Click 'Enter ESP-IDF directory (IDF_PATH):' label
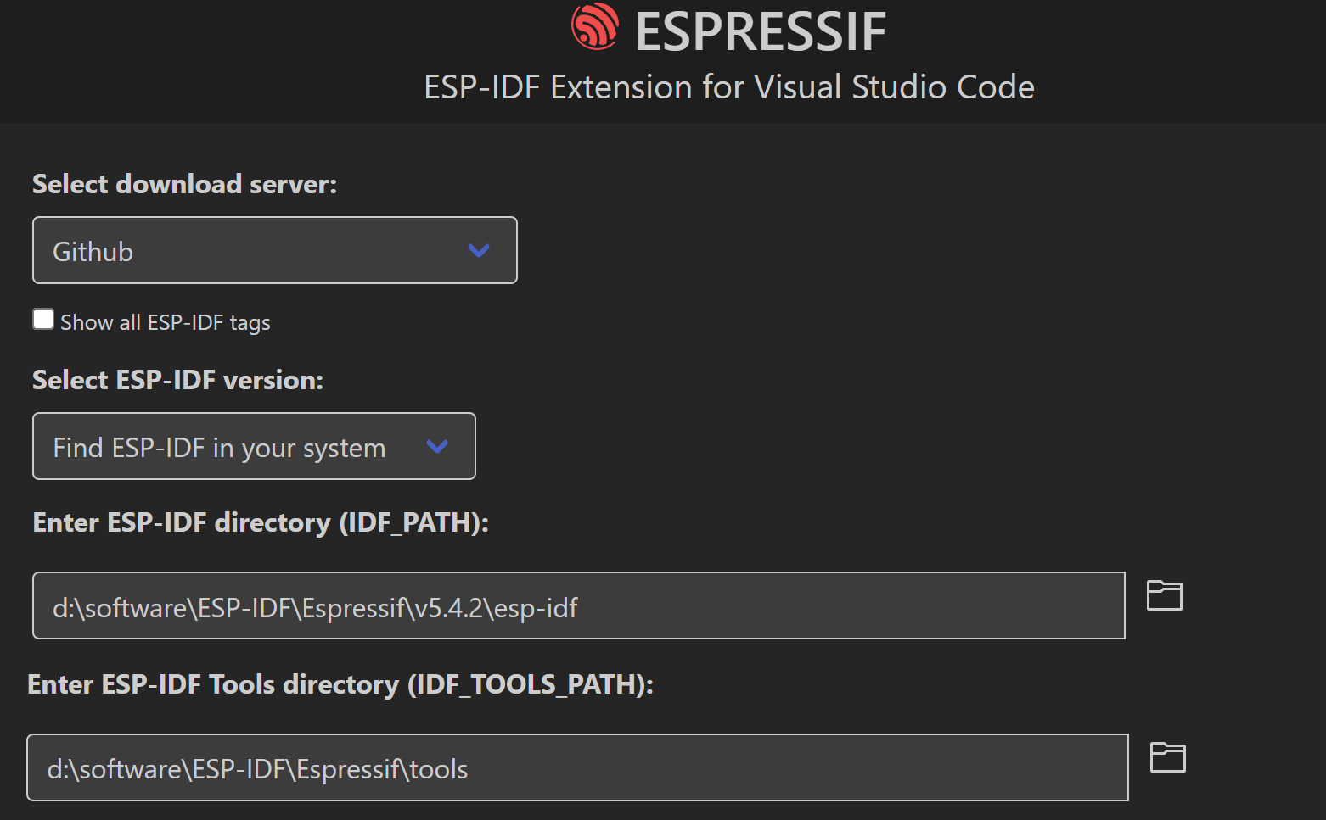Viewport: 1326px width, 820px height. click(261, 522)
